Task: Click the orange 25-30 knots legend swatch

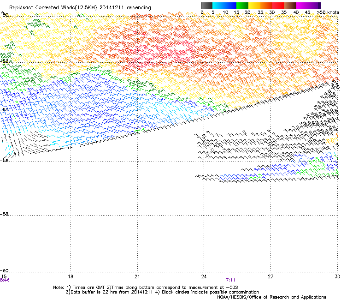Action: pyautogui.click(x=266, y=6)
